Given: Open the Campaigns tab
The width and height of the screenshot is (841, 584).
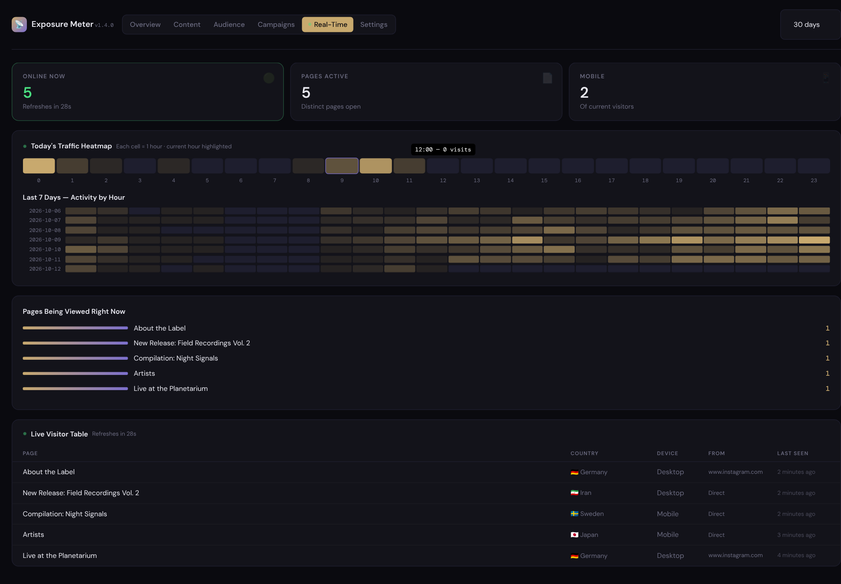Looking at the screenshot, I should [276, 25].
